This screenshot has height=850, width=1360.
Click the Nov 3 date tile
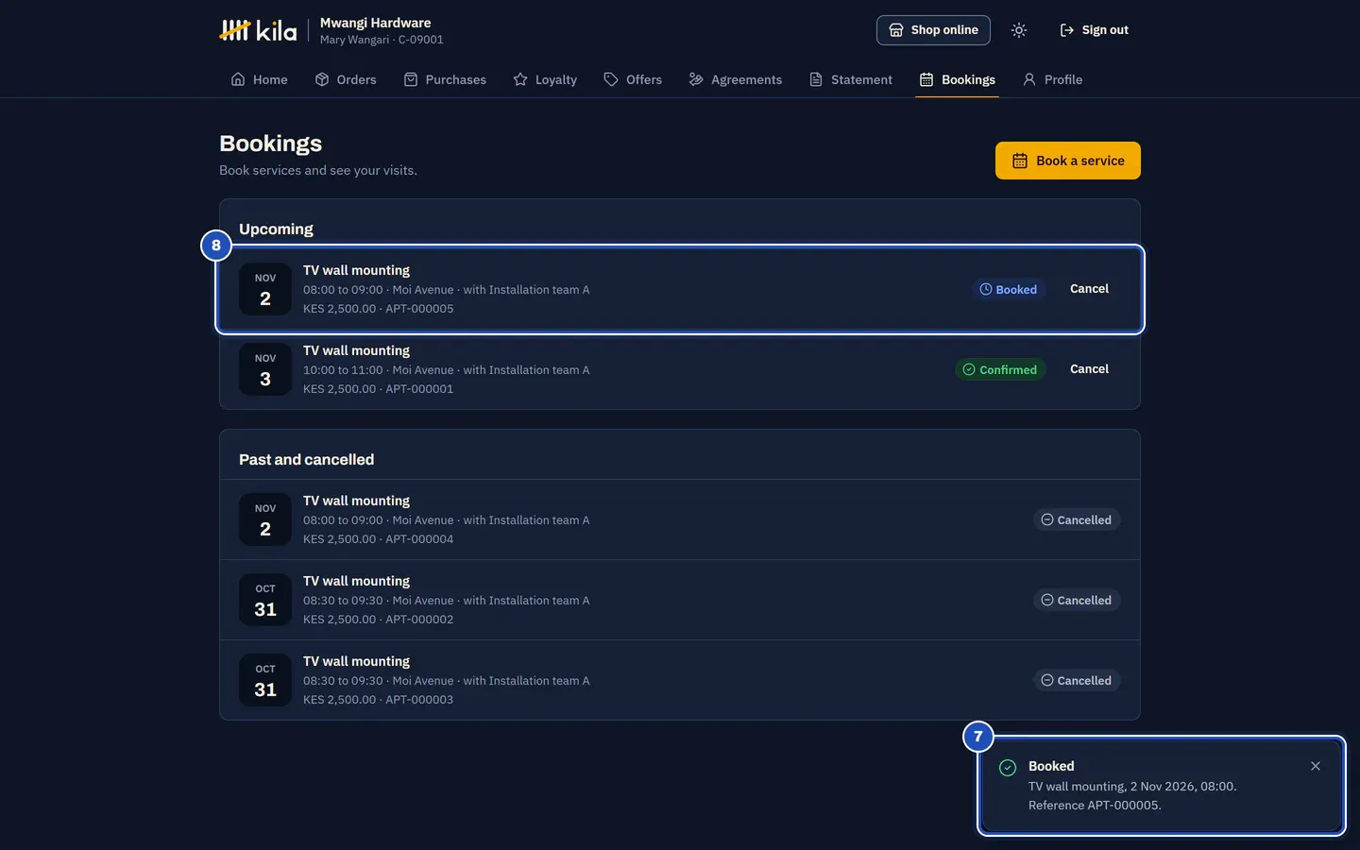[265, 369]
